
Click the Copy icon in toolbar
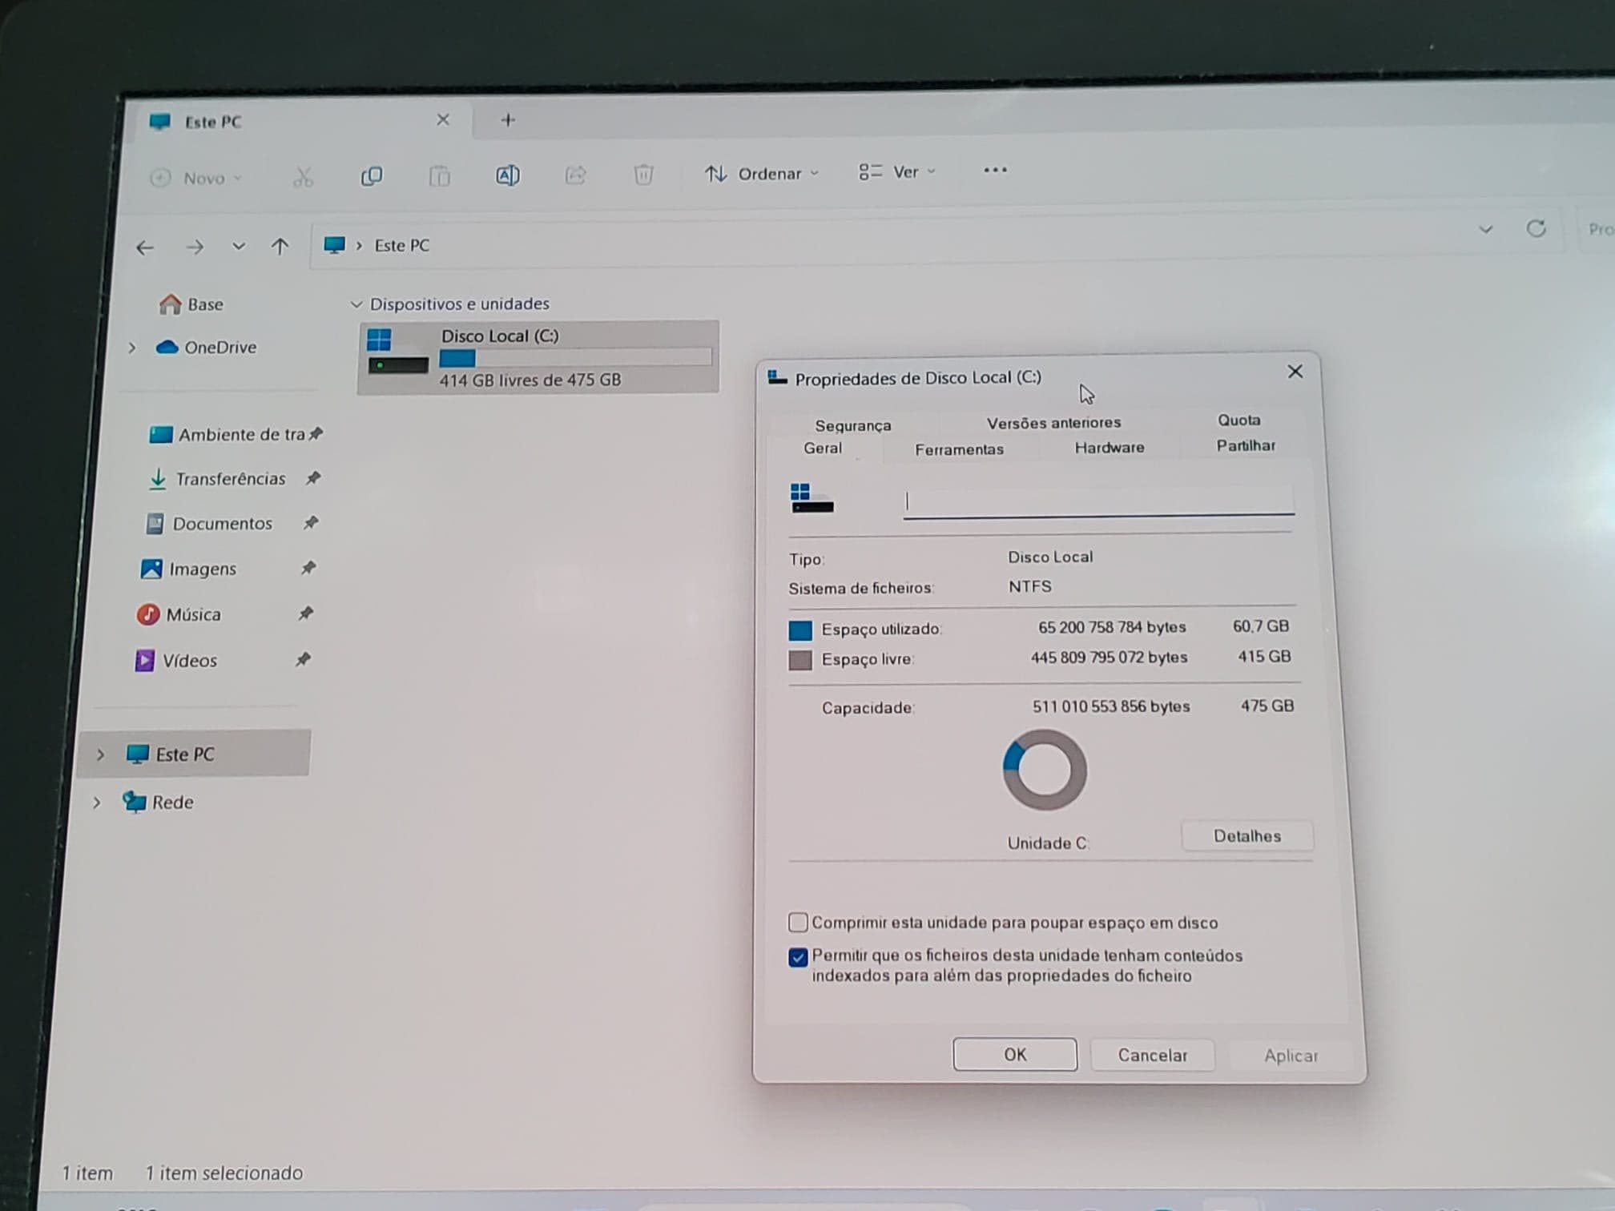(372, 176)
